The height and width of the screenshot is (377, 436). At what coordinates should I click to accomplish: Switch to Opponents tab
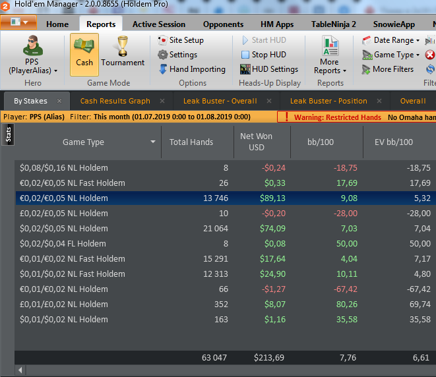click(224, 24)
